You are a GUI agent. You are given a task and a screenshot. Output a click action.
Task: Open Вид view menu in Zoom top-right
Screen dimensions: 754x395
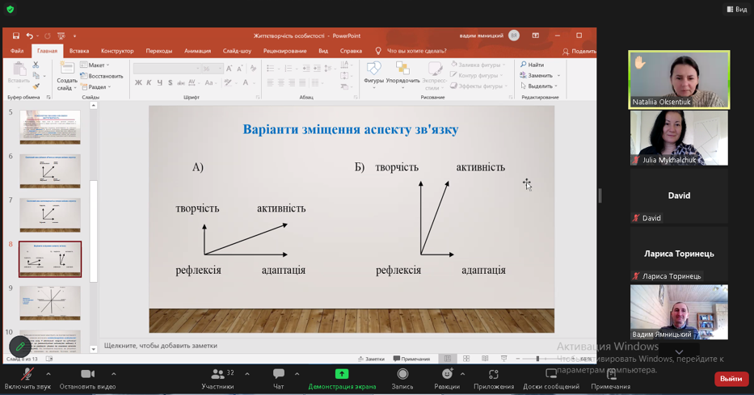tap(737, 9)
